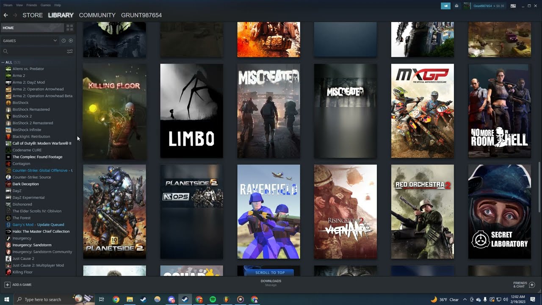
Task: Open Spotify from taskbar
Action: (213, 299)
